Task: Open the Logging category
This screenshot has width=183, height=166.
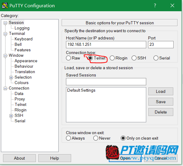Action: point(22,28)
